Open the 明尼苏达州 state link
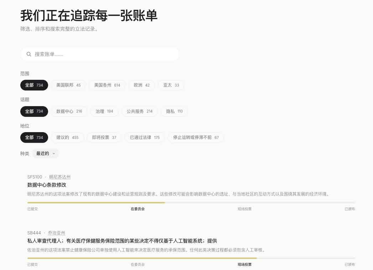The height and width of the screenshot is (270, 373). point(59,177)
